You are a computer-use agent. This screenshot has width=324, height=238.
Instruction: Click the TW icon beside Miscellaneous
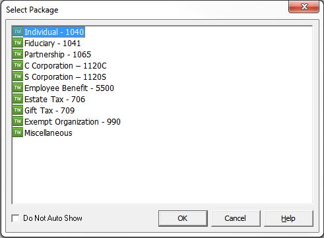pyautogui.click(x=18, y=133)
